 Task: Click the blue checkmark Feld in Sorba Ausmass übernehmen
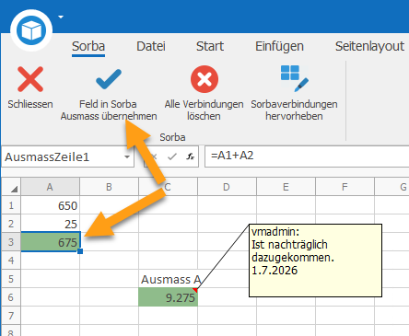pos(109,79)
